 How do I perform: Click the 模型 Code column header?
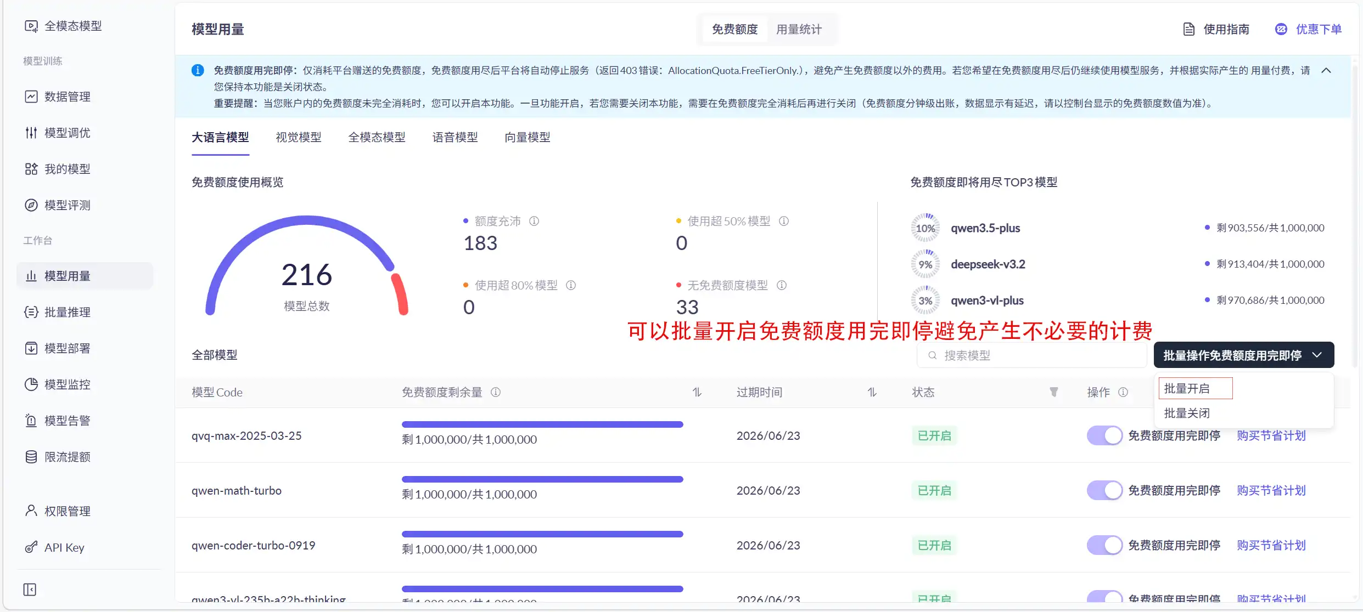(x=217, y=392)
